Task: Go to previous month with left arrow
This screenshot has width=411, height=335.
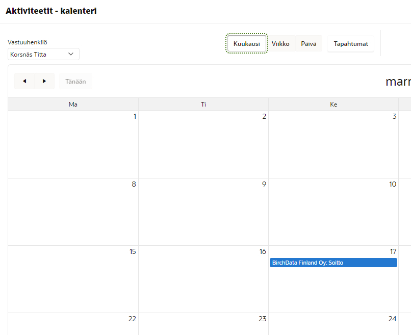Action: click(24, 81)
